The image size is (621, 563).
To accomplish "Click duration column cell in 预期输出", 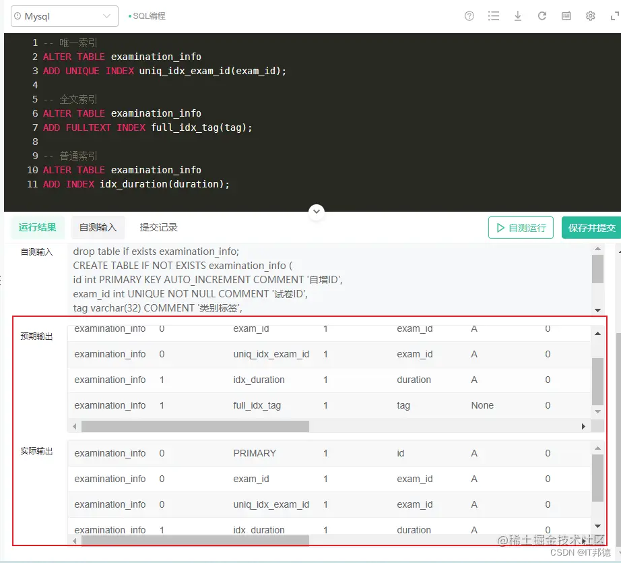I will click(x=414, y=380).
